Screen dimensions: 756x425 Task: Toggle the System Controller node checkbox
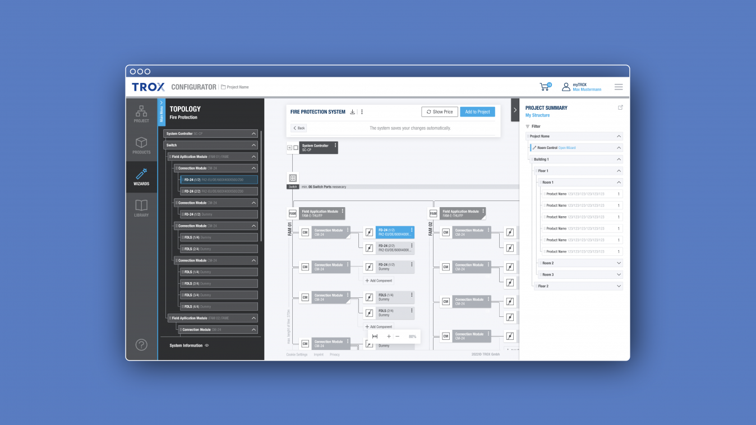point(296,148)
